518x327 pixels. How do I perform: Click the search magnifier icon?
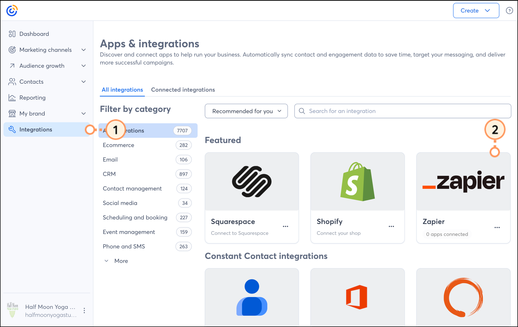(x=302, y=111)
